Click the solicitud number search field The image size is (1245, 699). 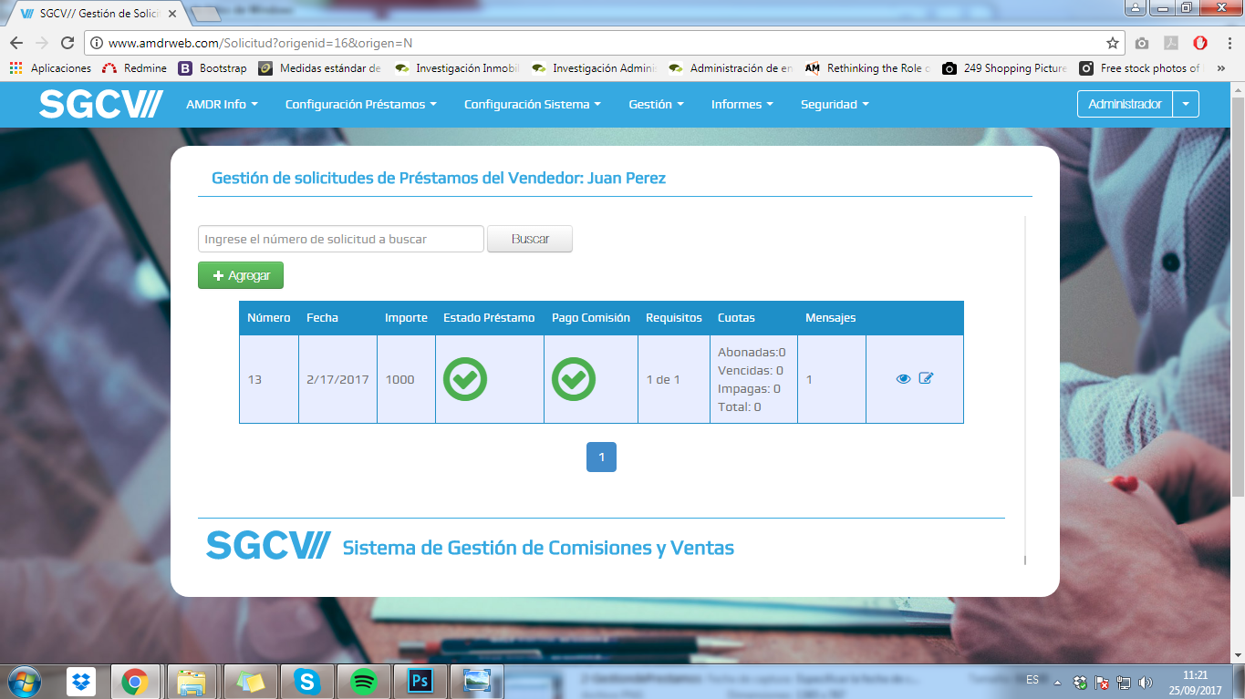coord(341,239)
